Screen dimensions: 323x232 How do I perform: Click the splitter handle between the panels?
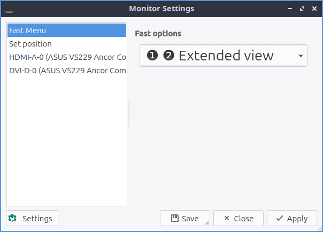pos(129,114)
